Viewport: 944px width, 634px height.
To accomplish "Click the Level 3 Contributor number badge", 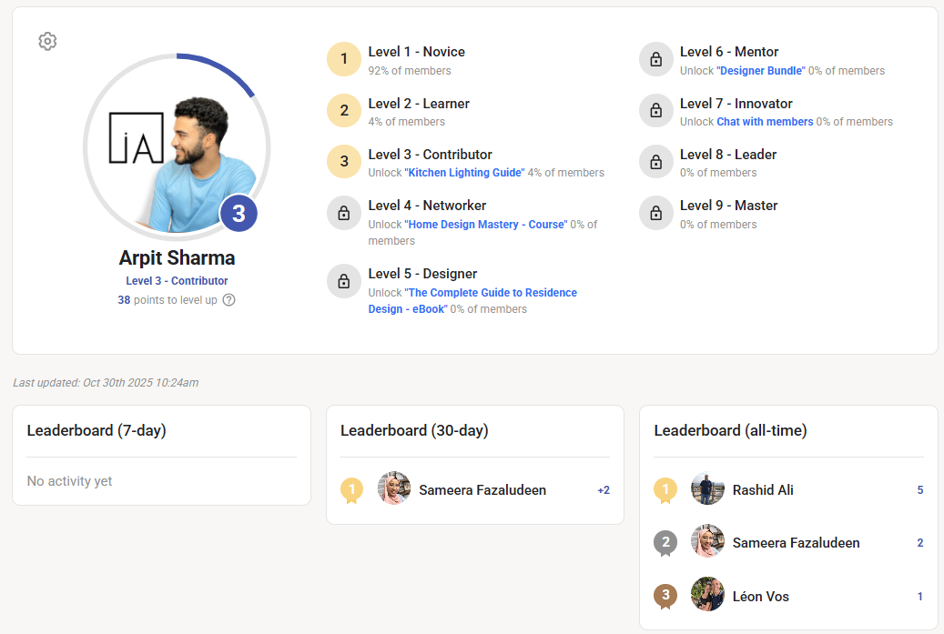I will pos(344,162).
